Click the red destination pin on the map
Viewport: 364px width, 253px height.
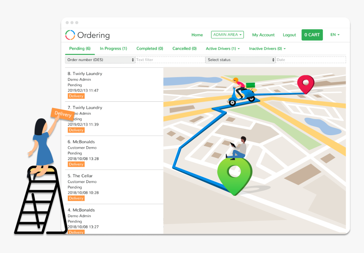click(306, 84)
